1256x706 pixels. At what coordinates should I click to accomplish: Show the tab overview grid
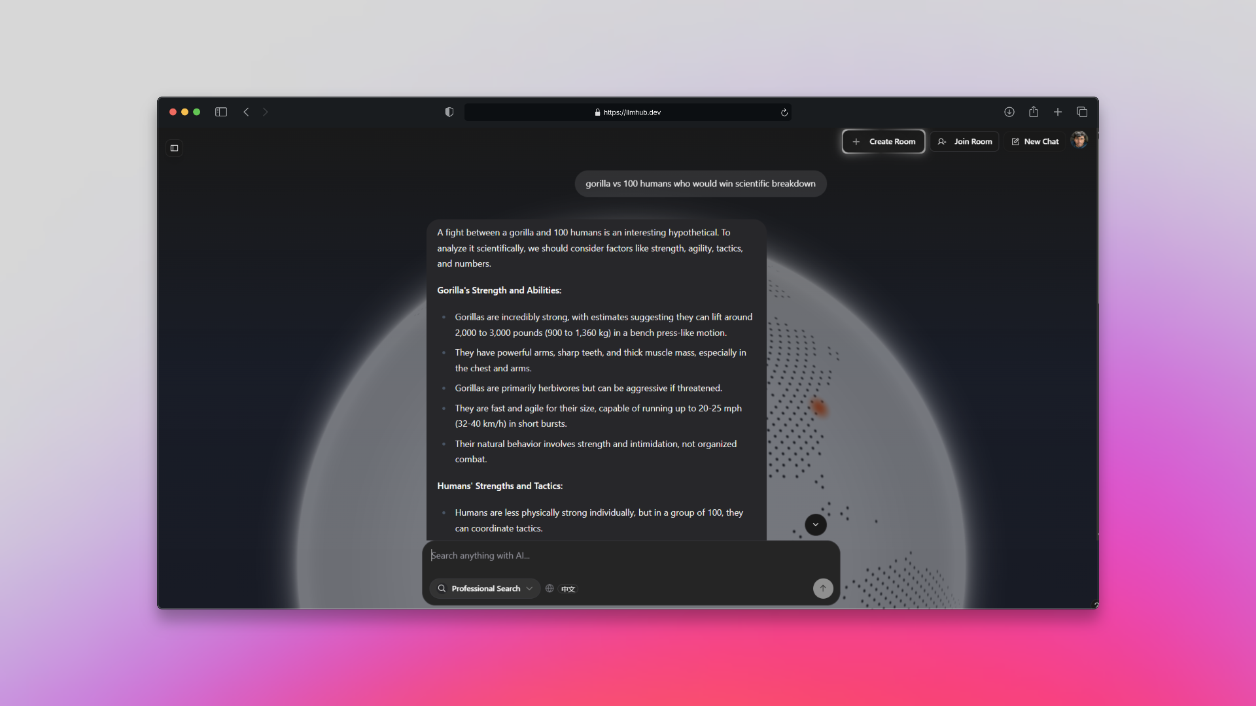coord(1082,112)
